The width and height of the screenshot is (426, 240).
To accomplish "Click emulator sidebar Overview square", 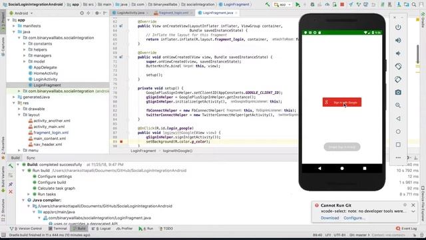I will pos(398,145).
